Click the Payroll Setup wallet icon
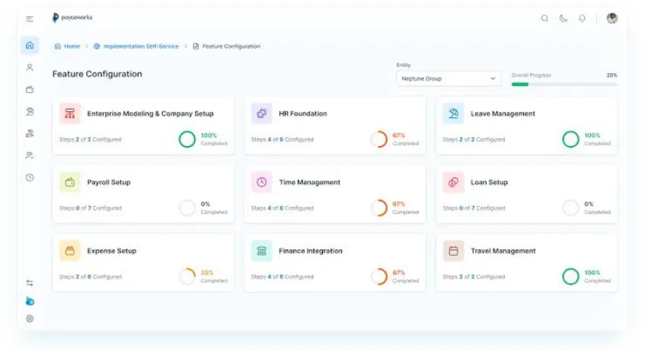This screenshot has width=645, height=350. (x=70, y=182)
